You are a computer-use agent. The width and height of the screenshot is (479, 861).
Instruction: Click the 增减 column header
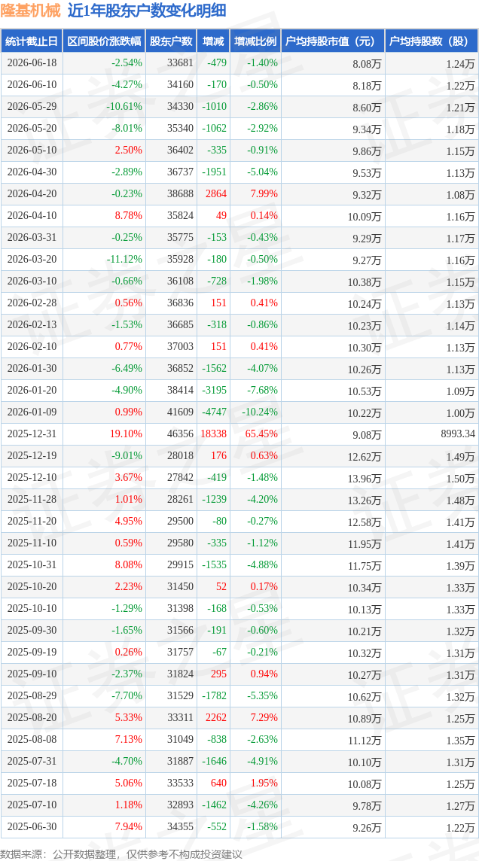(213, 41)
